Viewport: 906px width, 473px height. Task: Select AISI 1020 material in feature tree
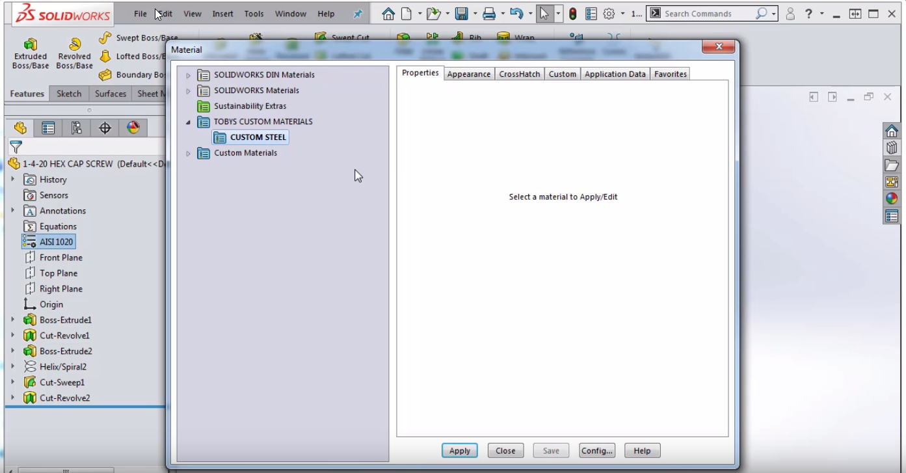coord(48,242)
